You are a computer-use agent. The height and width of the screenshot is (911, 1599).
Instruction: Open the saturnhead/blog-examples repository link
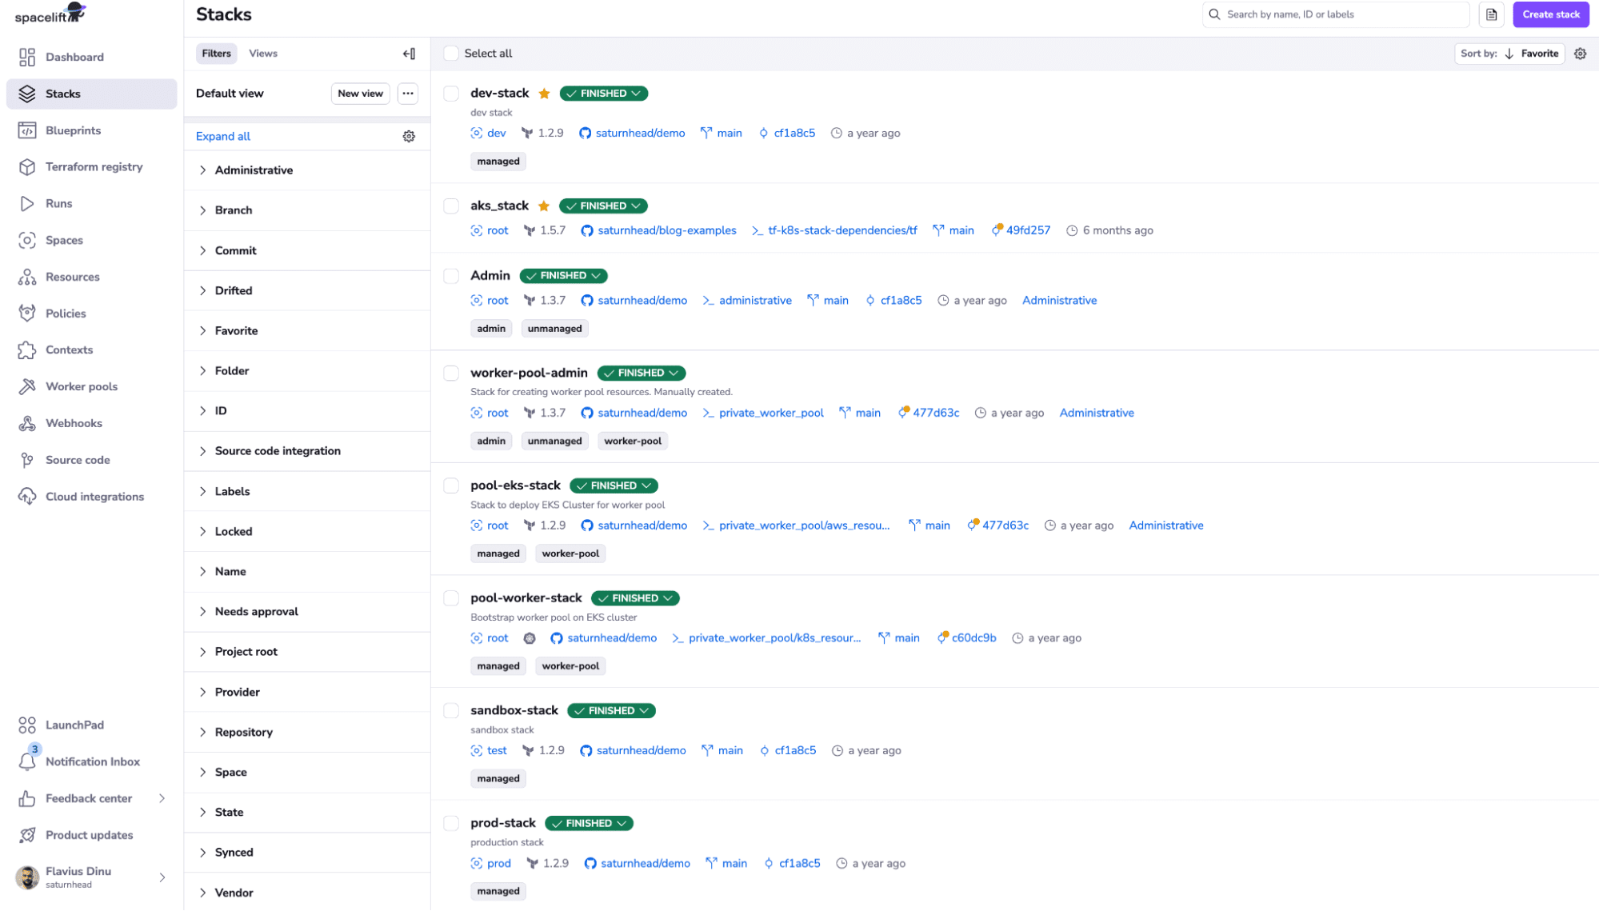coord(667,230)
